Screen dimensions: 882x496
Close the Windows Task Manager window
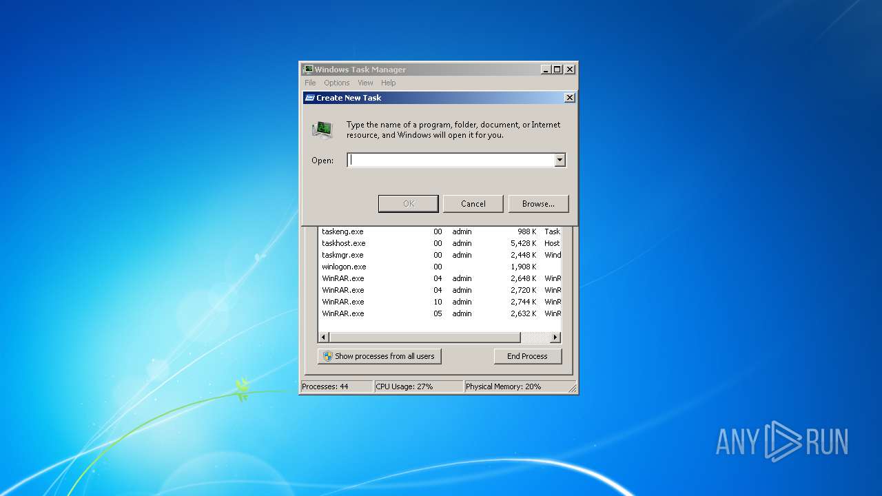570,70
